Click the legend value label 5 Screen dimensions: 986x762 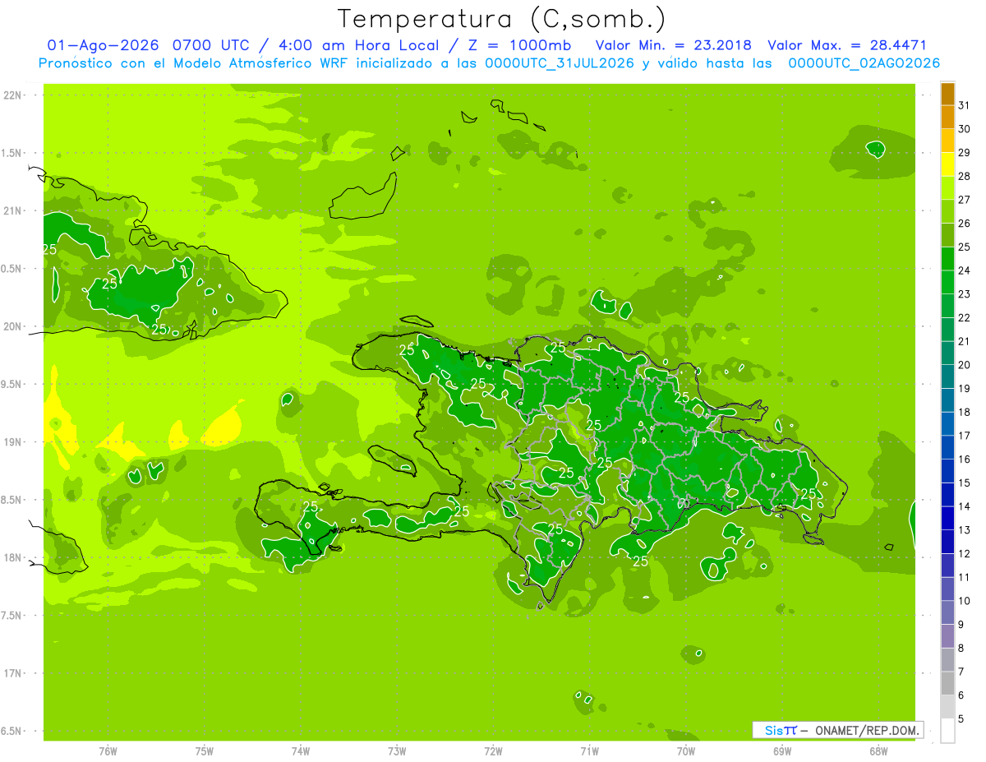pos(961,719)
